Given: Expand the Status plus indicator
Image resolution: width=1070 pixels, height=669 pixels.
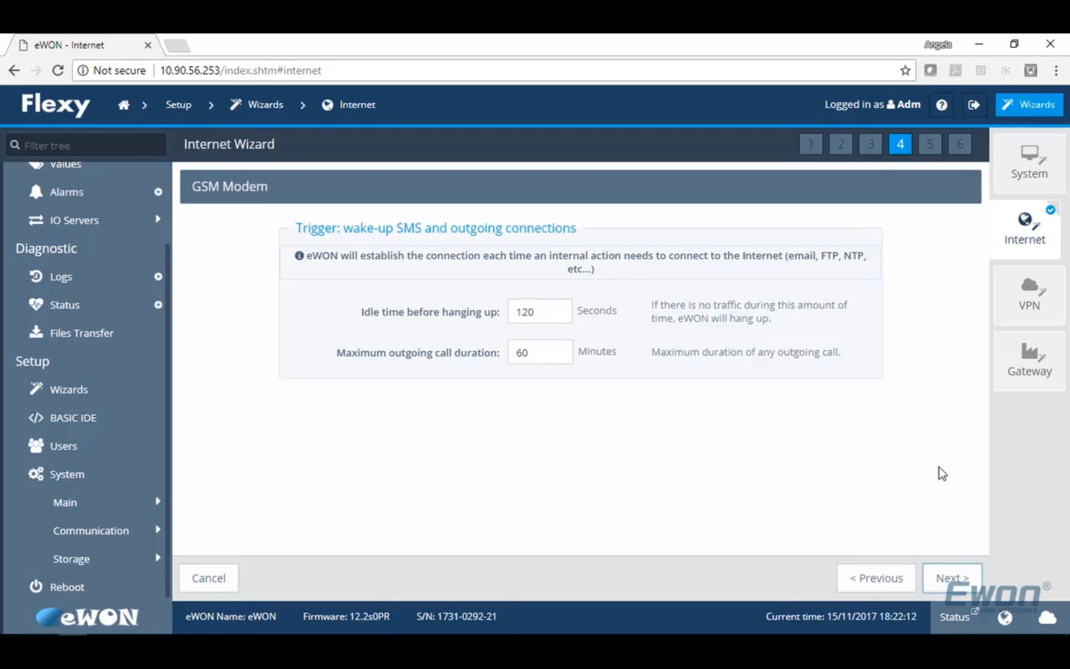Looking at the screenshot, I should [158, 305].
